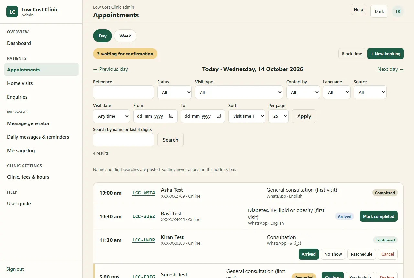414x278 pixels.
Task: Open booking reference LCC-3U5Z
Action: [144, 217]
